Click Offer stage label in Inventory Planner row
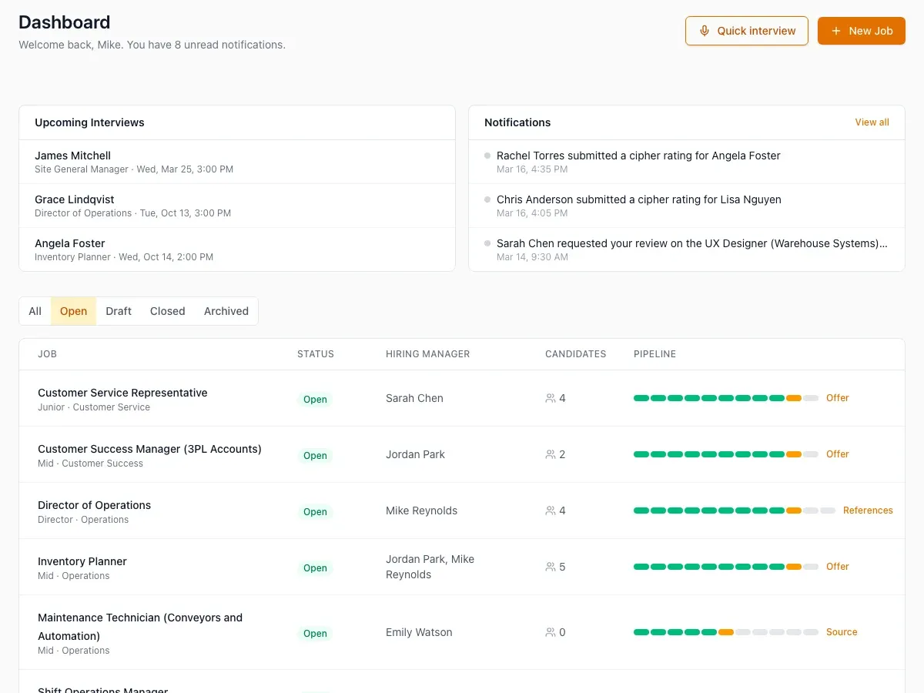Viewport: 924px width, 693px height. point(838,567)
